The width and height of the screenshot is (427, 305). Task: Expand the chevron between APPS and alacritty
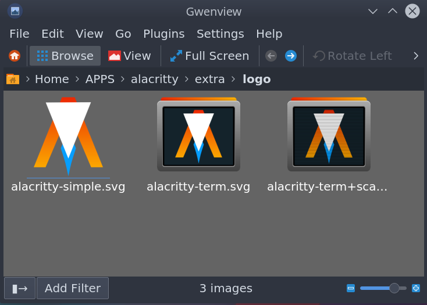[123, 79]
